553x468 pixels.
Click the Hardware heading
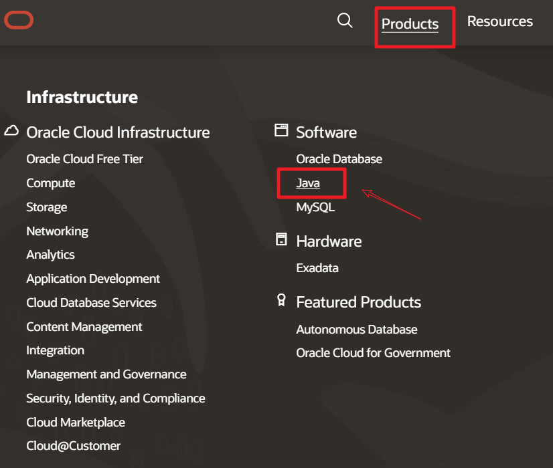tap(329, 241)
